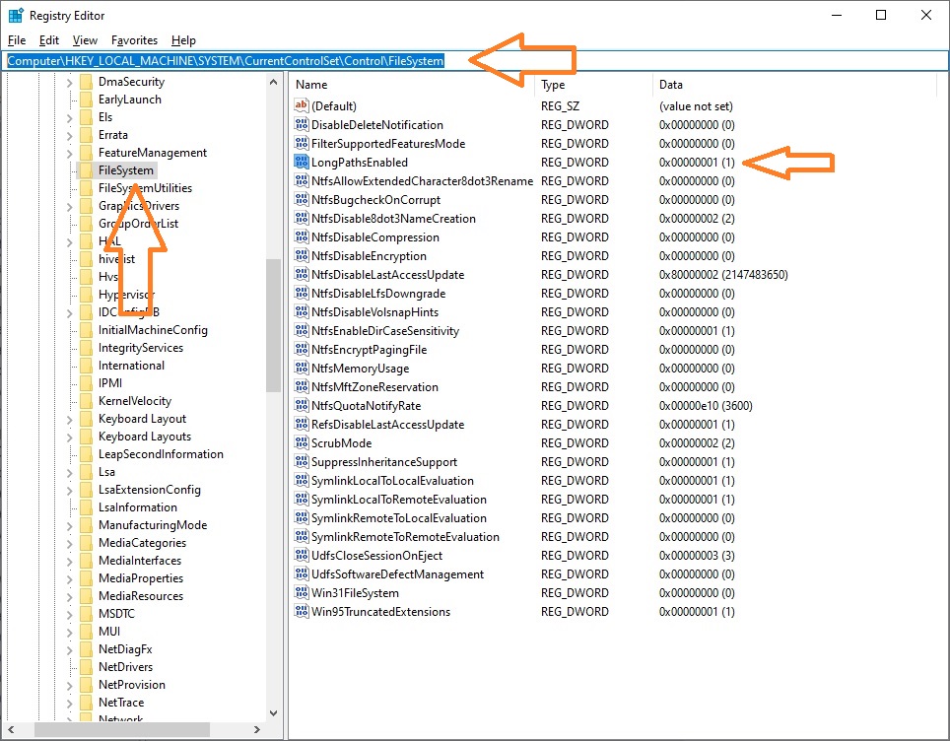
Task: Expand the Errata key
Action: coord(69,136)
